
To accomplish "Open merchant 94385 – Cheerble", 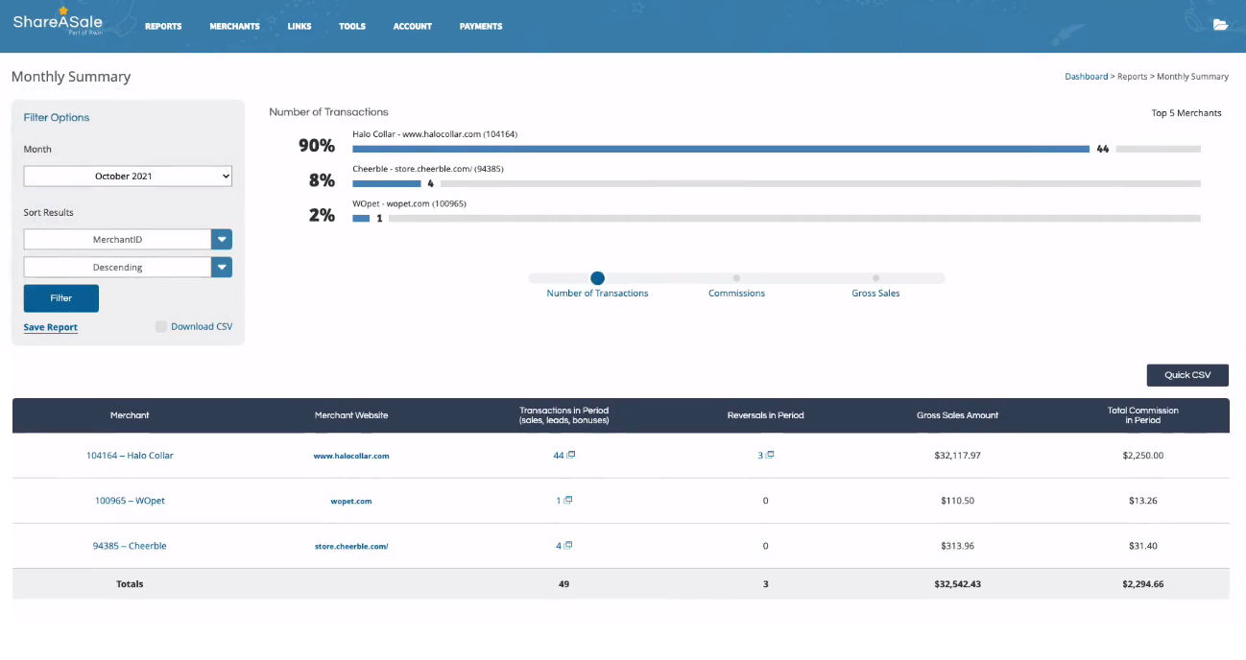I will [x=130, y=546].
